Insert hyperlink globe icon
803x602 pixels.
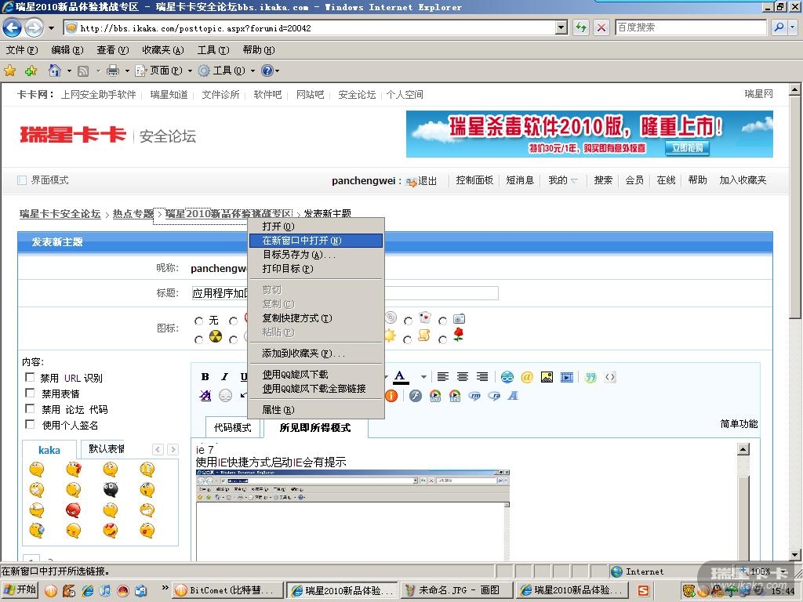tap(507, 377)
